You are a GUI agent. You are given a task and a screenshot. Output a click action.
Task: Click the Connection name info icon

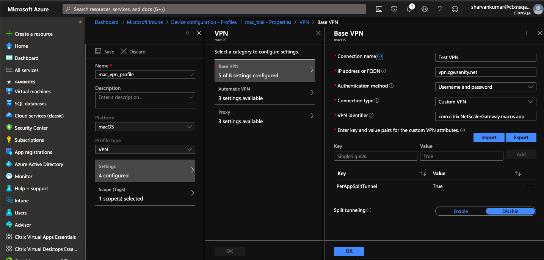coord(379,56)
